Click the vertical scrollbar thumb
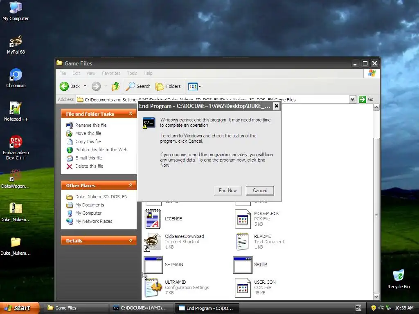The image size is (419, 314). [x=376, y=215]
